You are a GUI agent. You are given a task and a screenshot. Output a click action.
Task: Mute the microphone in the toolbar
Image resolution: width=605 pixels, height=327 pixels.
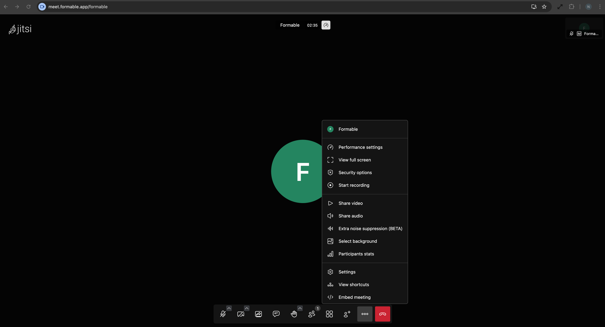(223, 314)
